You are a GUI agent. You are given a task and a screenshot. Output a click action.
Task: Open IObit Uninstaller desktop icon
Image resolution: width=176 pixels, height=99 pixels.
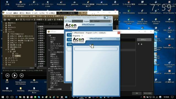129,12
